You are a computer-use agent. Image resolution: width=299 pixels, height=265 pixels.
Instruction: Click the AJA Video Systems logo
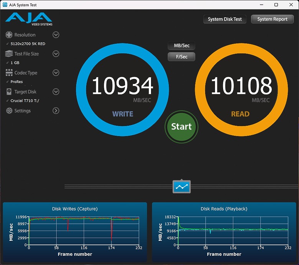click(x=29, y=18)
